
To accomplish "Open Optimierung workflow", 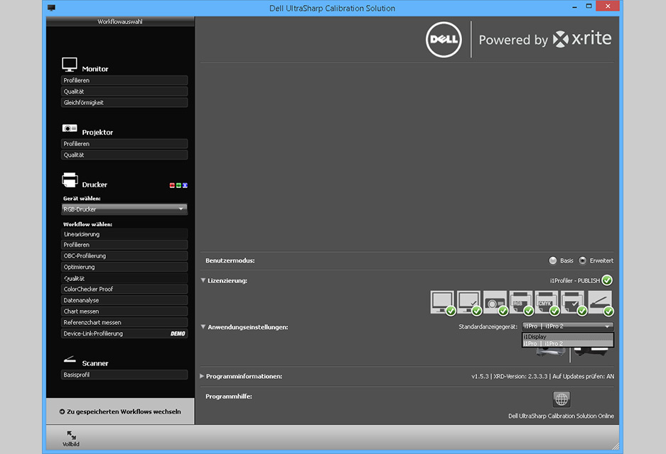I will [x=124, y=267].
